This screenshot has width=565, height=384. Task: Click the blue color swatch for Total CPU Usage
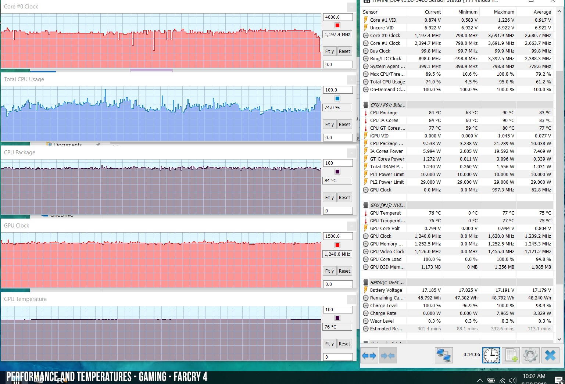pyautogui.click(x=337, y=98)
